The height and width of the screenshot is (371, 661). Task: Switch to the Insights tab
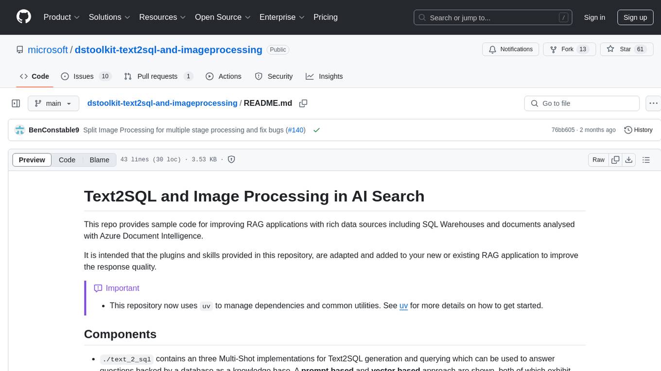324,76
